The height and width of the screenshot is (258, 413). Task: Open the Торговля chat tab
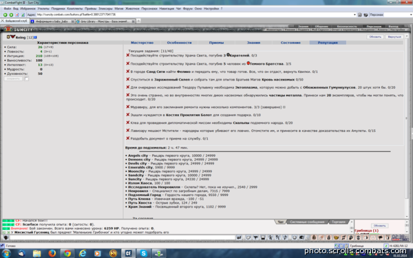pos(339,222)
